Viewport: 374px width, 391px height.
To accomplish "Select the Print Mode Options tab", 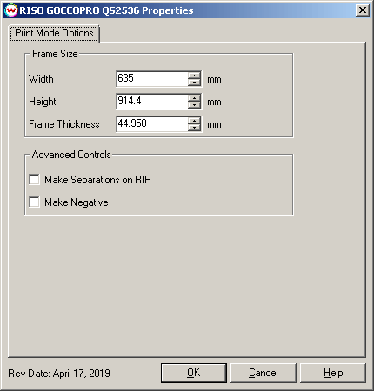I will pos(54,33).
